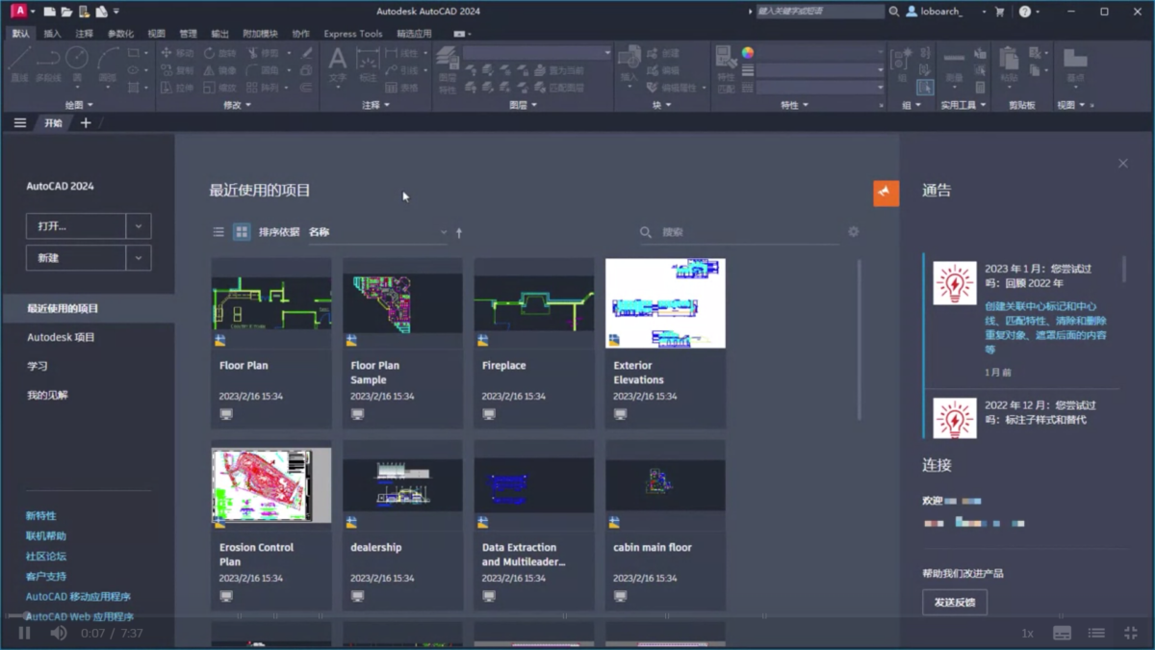This screenshot has width=1155, height=650.
Task: Switch to the Parametric (参数化) ribbon tab
Action: click(x=120, y=33)
